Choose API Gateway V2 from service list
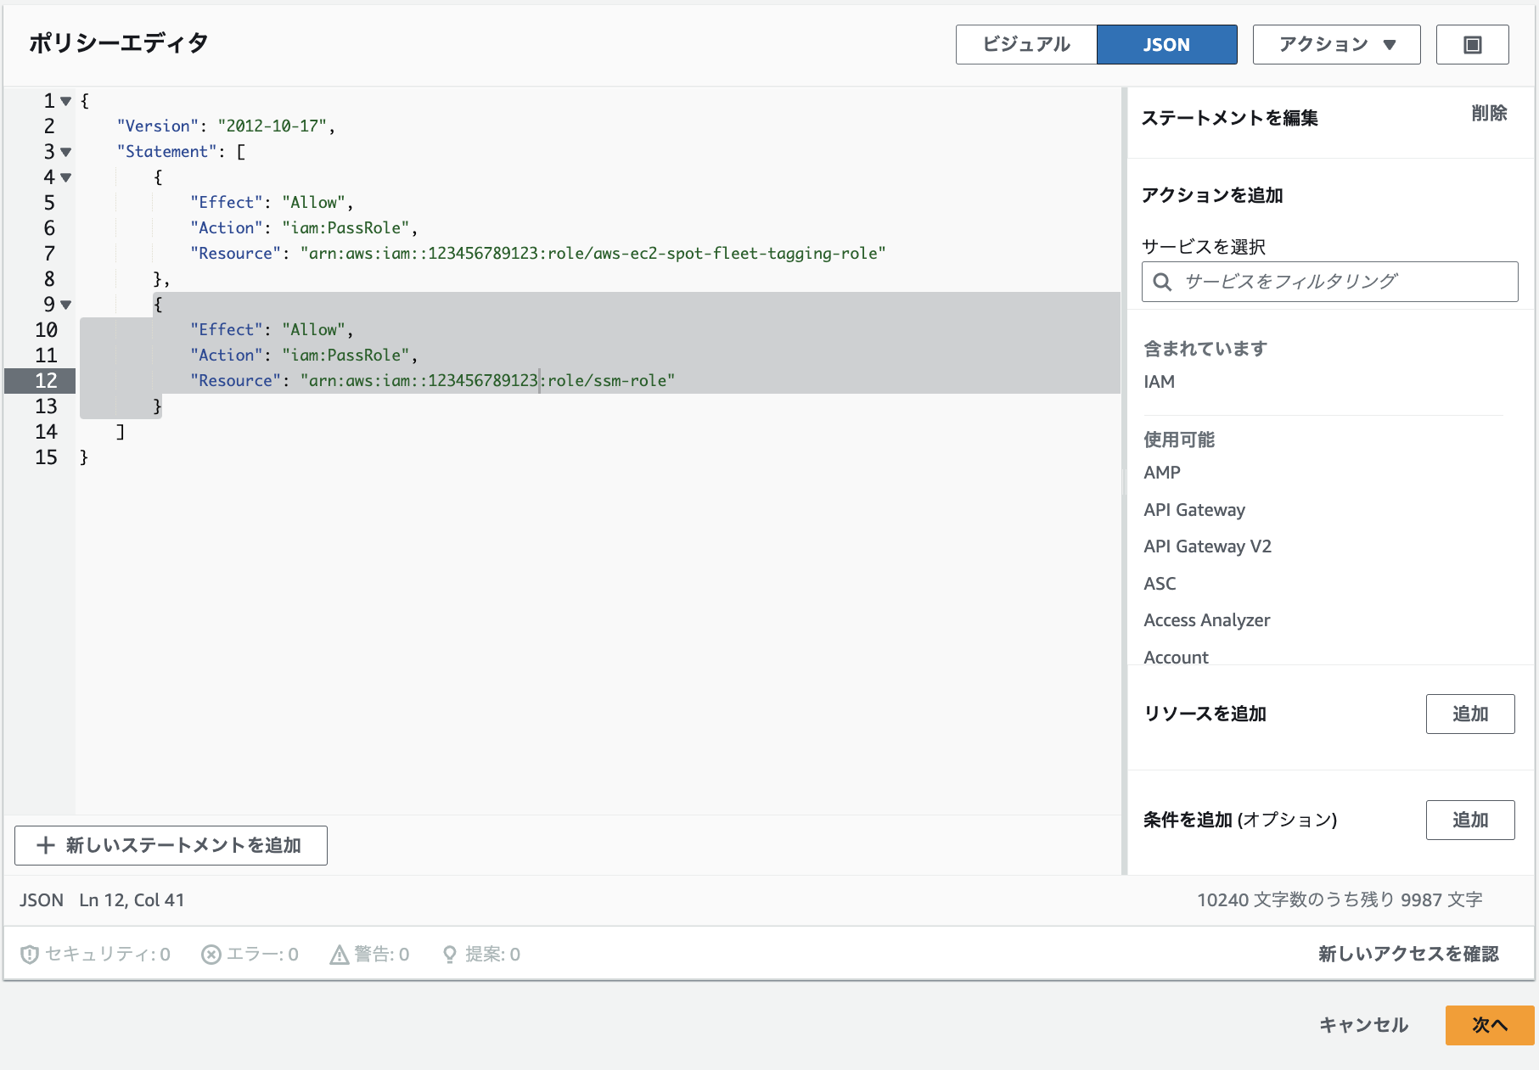The width and height of the screenshot is (1539, 1070). tap(1207, 546)
